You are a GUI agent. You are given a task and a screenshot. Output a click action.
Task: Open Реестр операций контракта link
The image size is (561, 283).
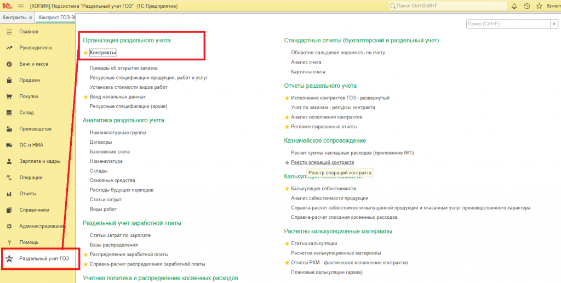tap(322, 163)
